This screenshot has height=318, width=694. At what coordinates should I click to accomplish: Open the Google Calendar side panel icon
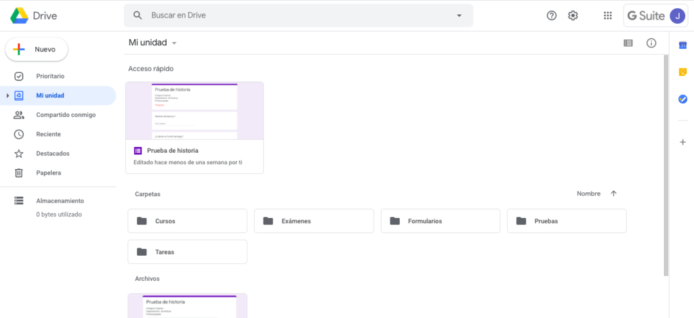pyautogui.click(x=682, y=45)
